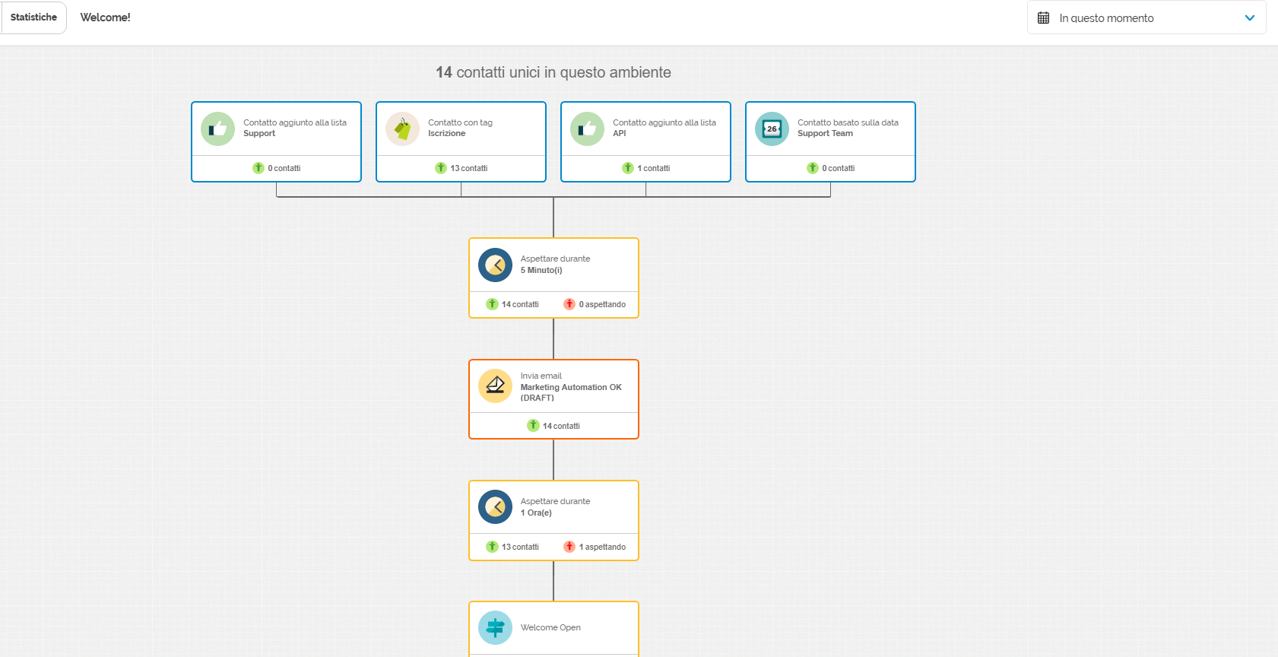Click calendar icon in date range selector
Viewport: 1278px width, 657px height.
[1044, 17]
